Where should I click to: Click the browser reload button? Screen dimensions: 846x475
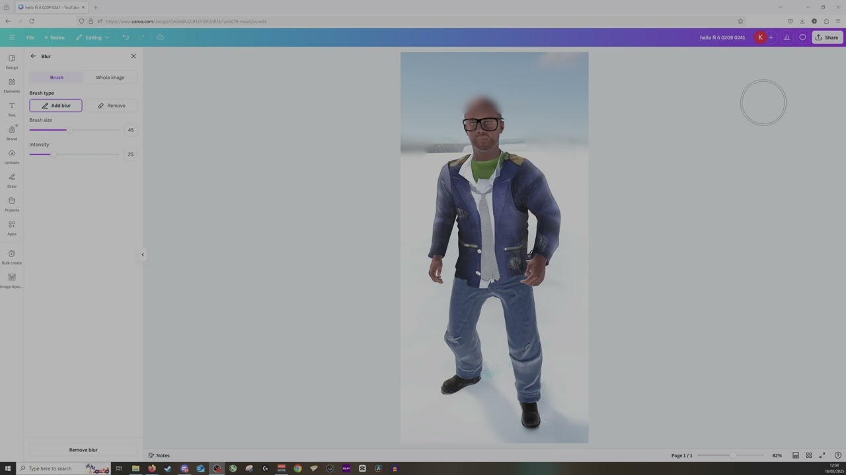pos(31,21)
